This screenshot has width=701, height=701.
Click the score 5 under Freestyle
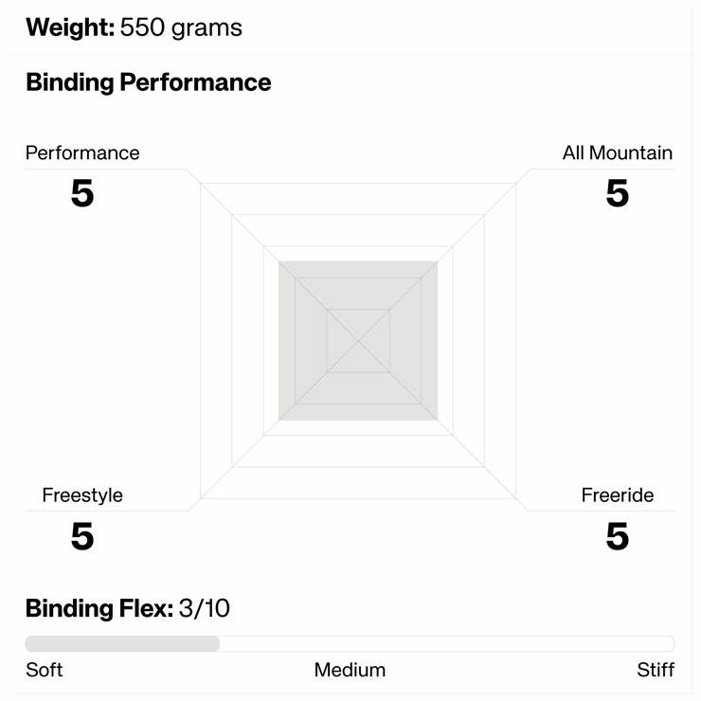tap(82, 536)
